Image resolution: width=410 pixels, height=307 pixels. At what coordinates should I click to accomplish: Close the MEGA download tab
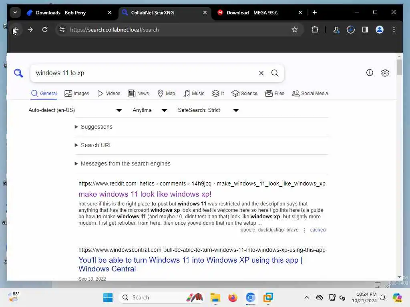[x=300, y=12]
